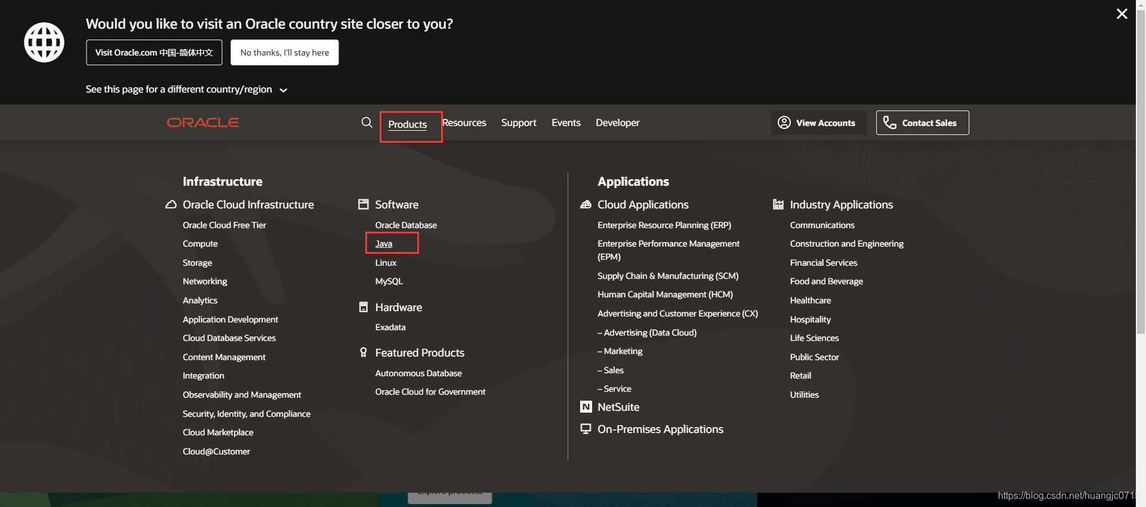Screen dimensions: 1146x507
Task: Click the Cloud Applications icon
Action: click(586, 204)
